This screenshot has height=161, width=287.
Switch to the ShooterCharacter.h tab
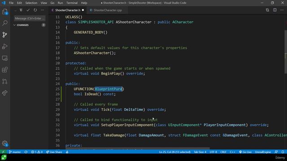click(x=68, y=10)
